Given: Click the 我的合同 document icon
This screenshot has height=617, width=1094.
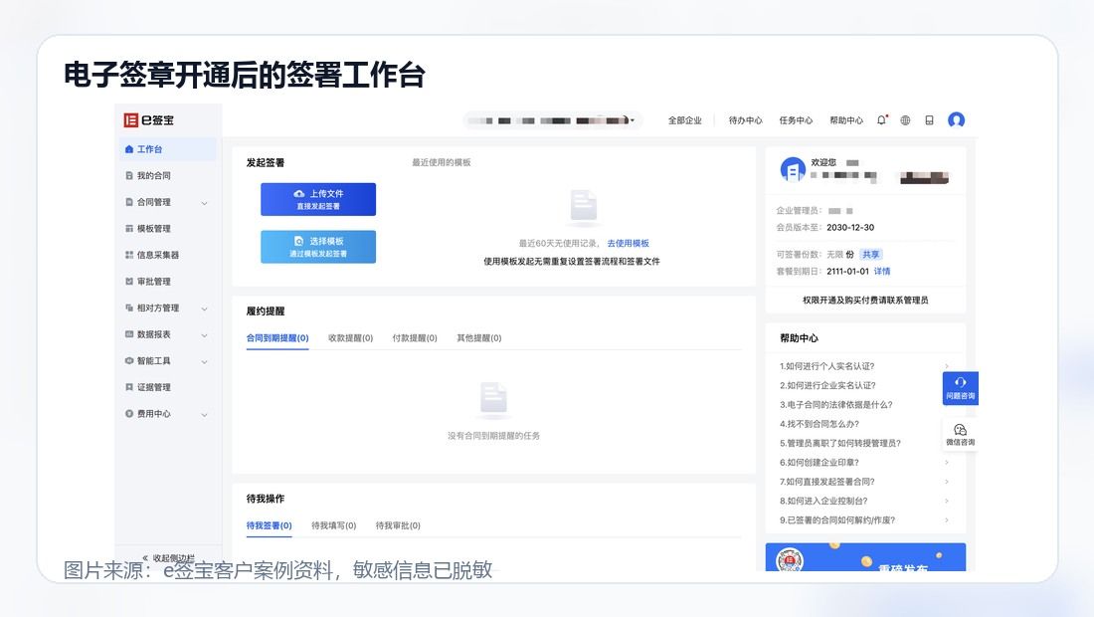Looking at the screenshot, I should click(129, 176).
